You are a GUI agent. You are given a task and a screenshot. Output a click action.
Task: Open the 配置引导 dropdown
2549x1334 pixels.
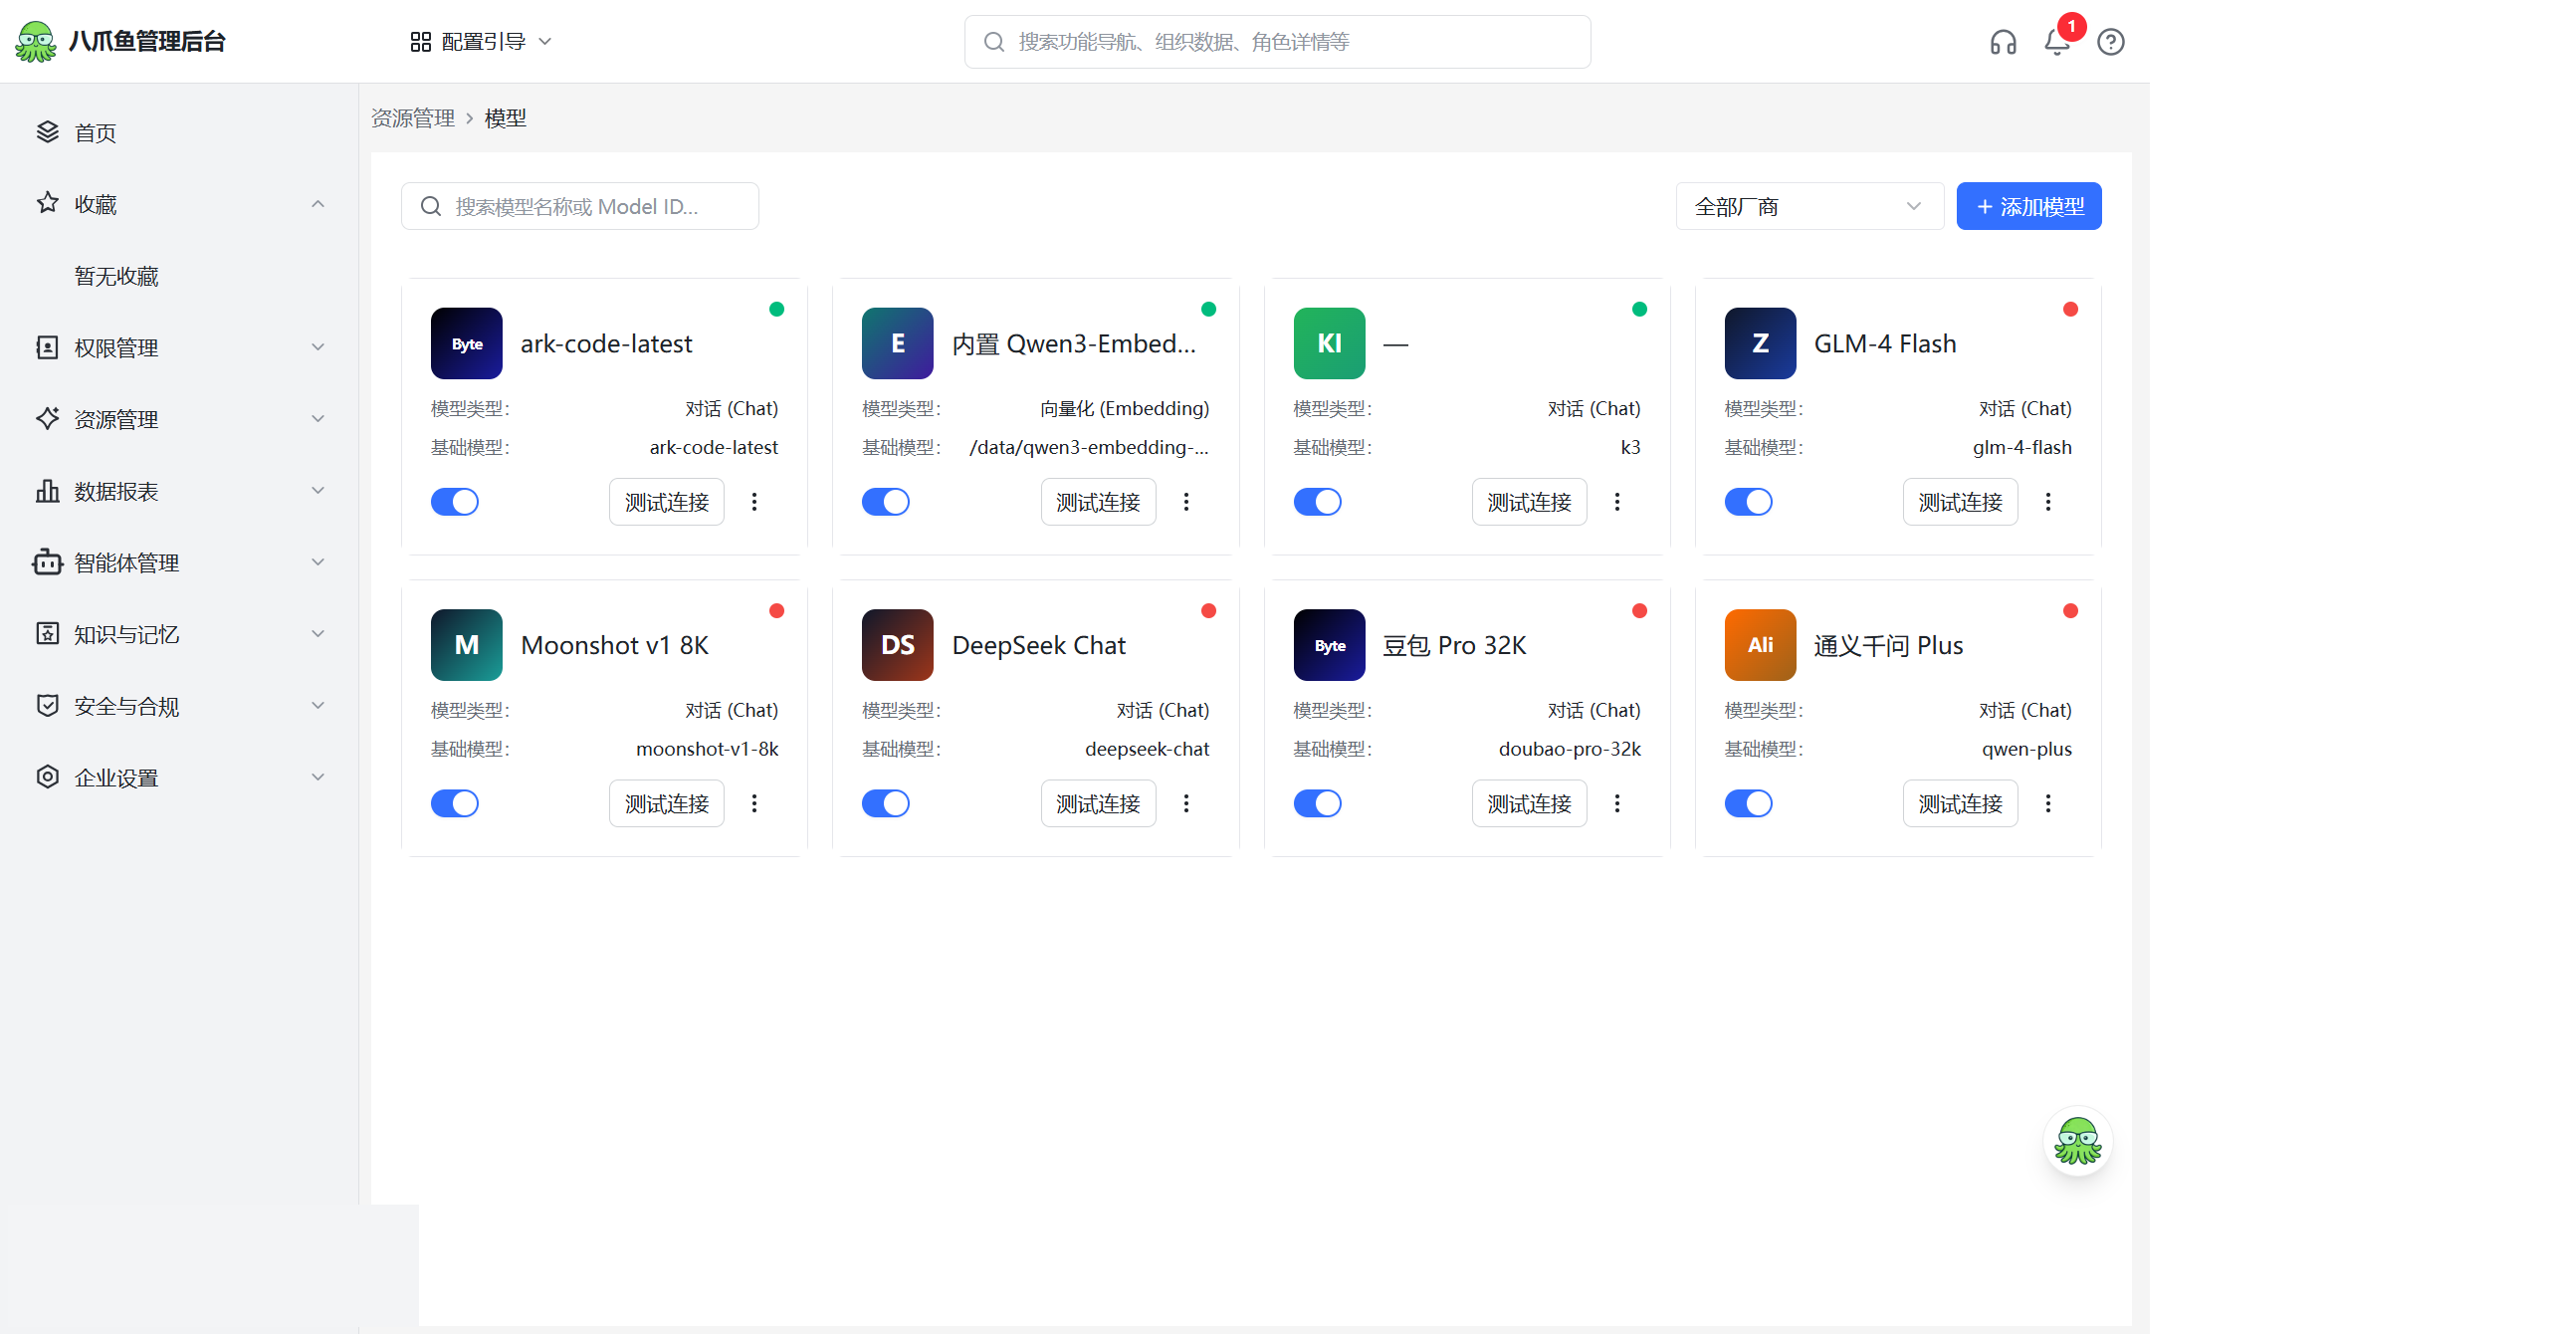[482, 42]
